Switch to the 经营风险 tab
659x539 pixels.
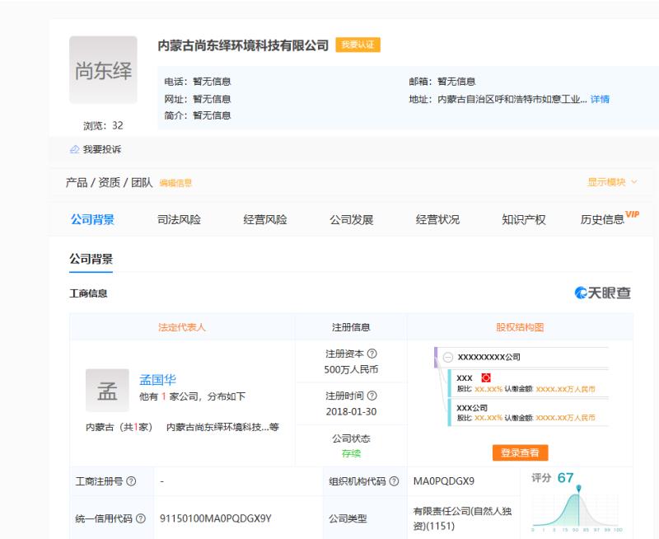click(x=265, y=219)
